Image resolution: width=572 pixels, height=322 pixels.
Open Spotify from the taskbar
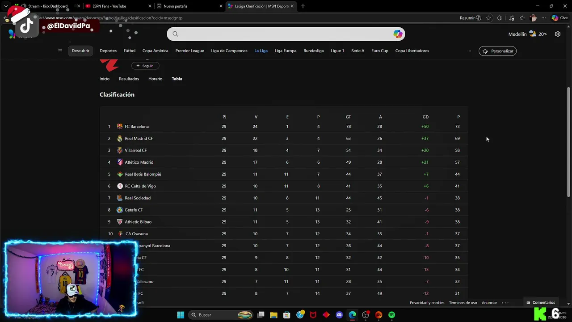(391, 315)
